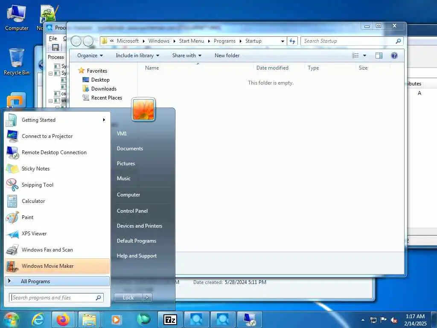Expand Getting Started submenu arrow
This screenshot has height=328, width=437.
104,120
